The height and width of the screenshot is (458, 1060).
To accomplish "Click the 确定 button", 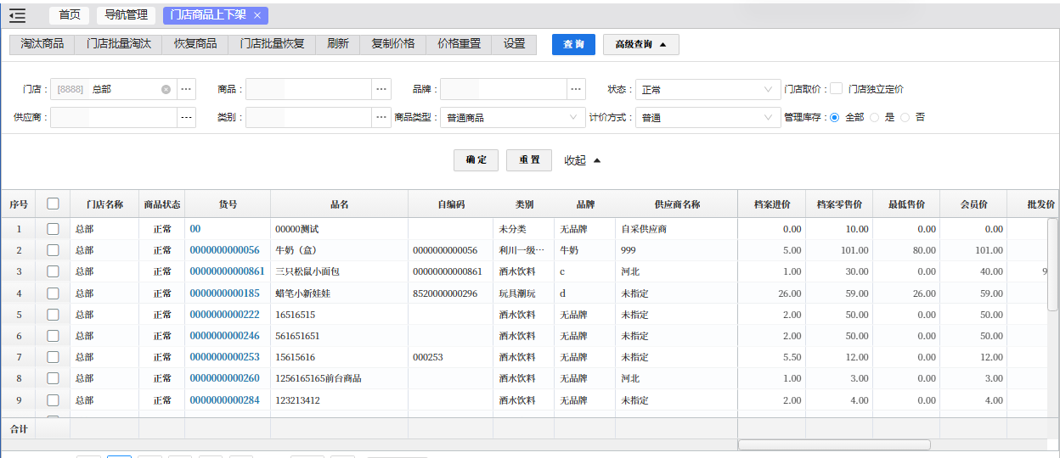I will [x=476, y=160].
